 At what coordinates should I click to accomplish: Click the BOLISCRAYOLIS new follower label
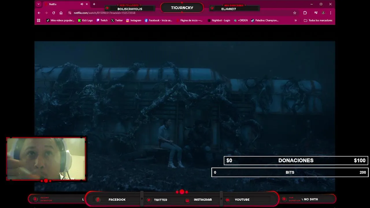click(x=130, y=9)
